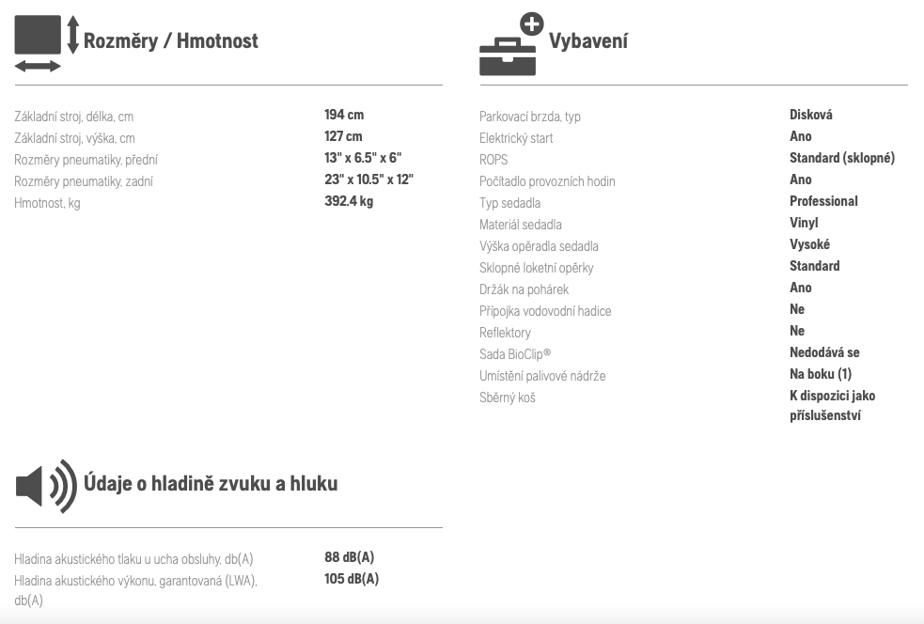The image size is (924, 624).
Task: Click the Professional seat type value
Action: 823,201
